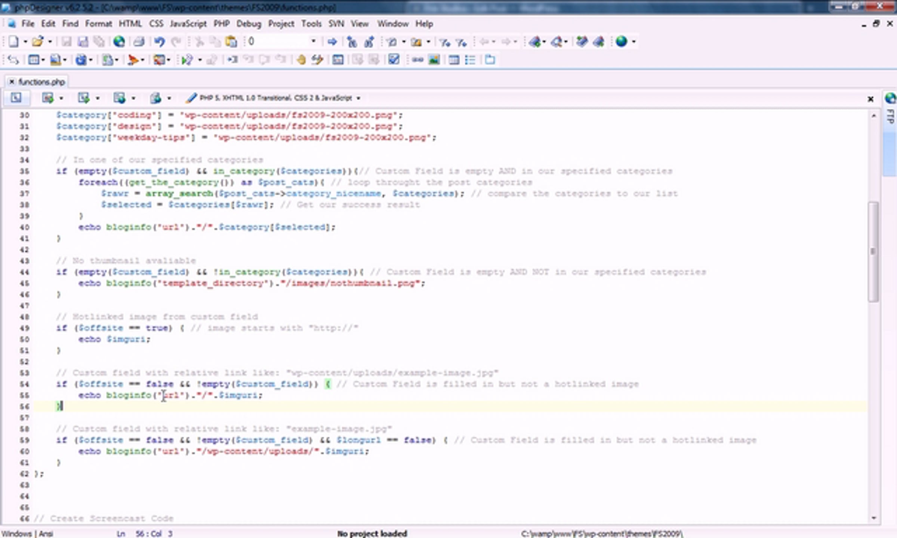The height and width of the screenshot is (538, 897).
Task: Open the File menu
Action: point(28,24)
